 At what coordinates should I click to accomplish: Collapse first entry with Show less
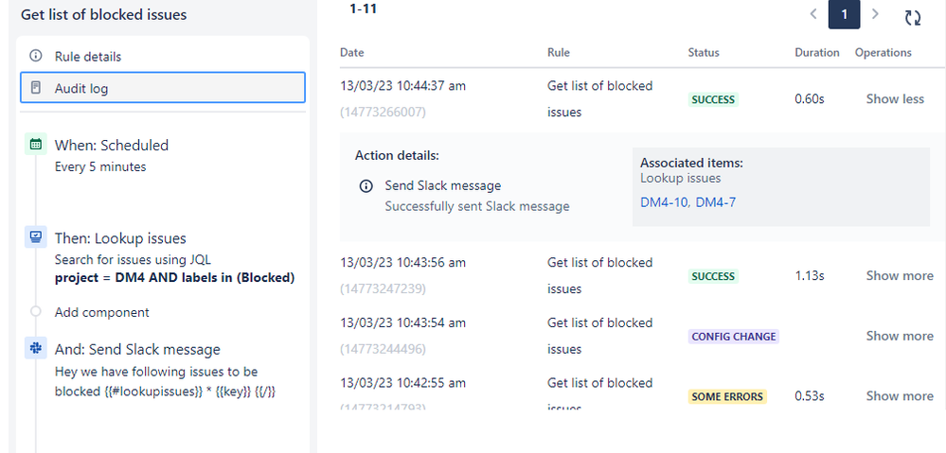(895, 98)
